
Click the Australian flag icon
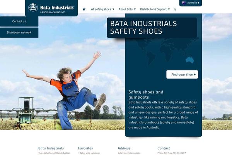[x=184, y=3]
